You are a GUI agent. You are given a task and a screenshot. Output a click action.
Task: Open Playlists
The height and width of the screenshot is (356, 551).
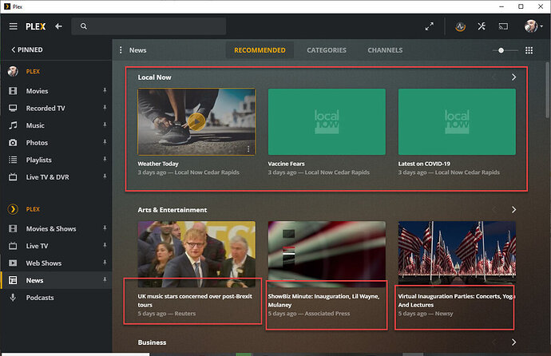38,160
